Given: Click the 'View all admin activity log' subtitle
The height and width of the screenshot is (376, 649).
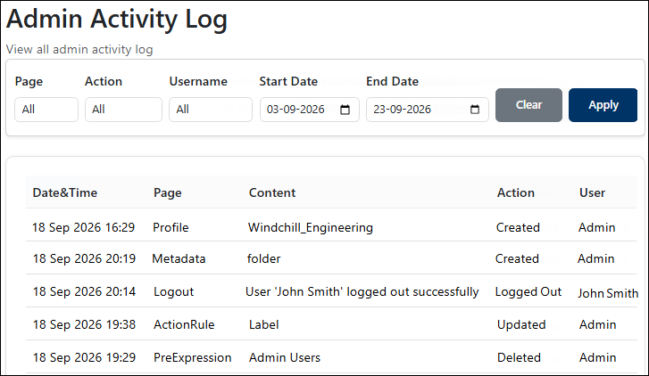Looking at the screenshot, I should tap(79, 50).
